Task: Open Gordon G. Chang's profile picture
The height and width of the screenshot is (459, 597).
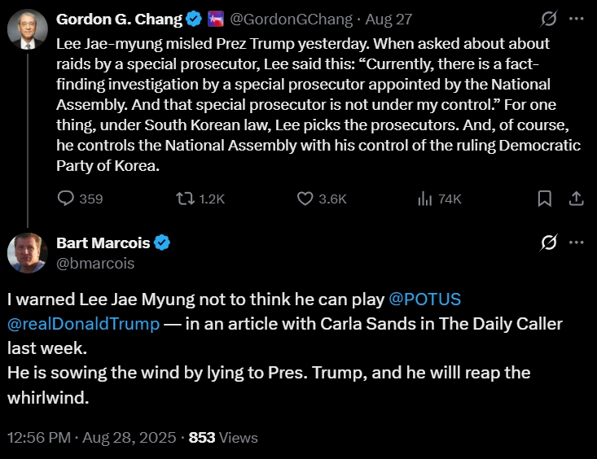Action: (28, 30)
